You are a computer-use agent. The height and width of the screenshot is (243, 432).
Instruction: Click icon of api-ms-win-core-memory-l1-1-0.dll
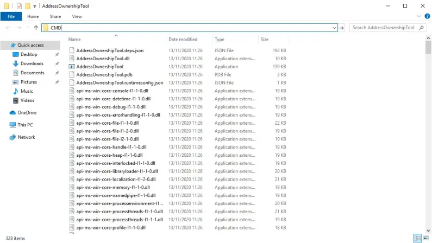coord(72,187)
